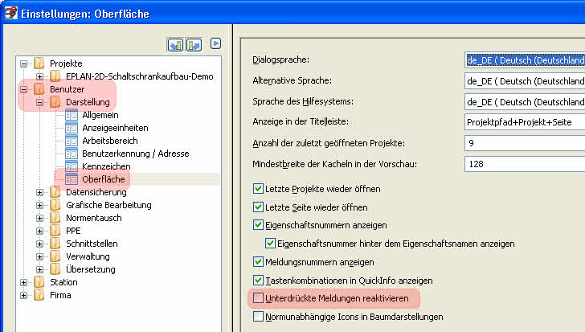
Task: Expand the Station tree node
Action: [23, 282]
